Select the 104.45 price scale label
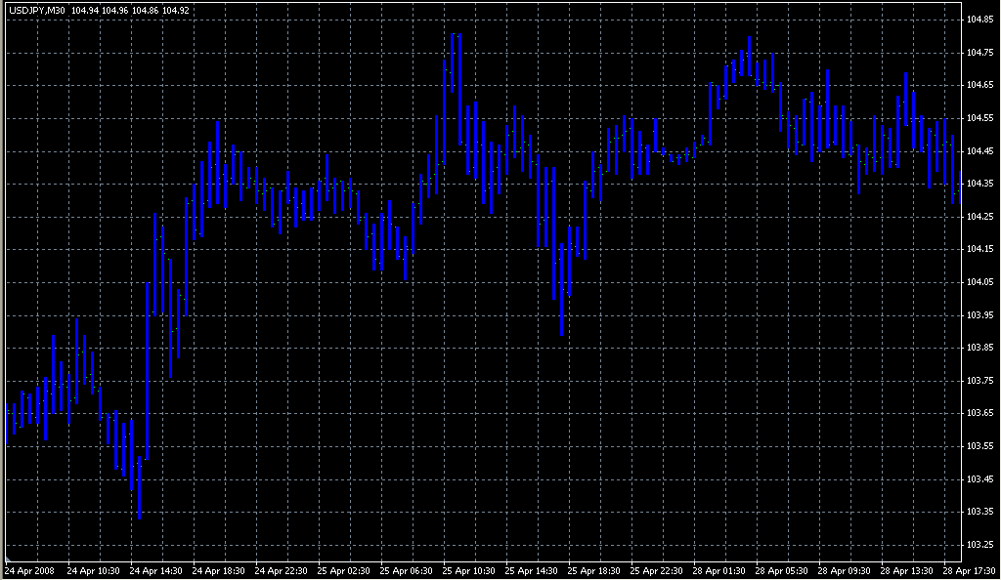Viewport: 1001px width, 580px height. 979,151
